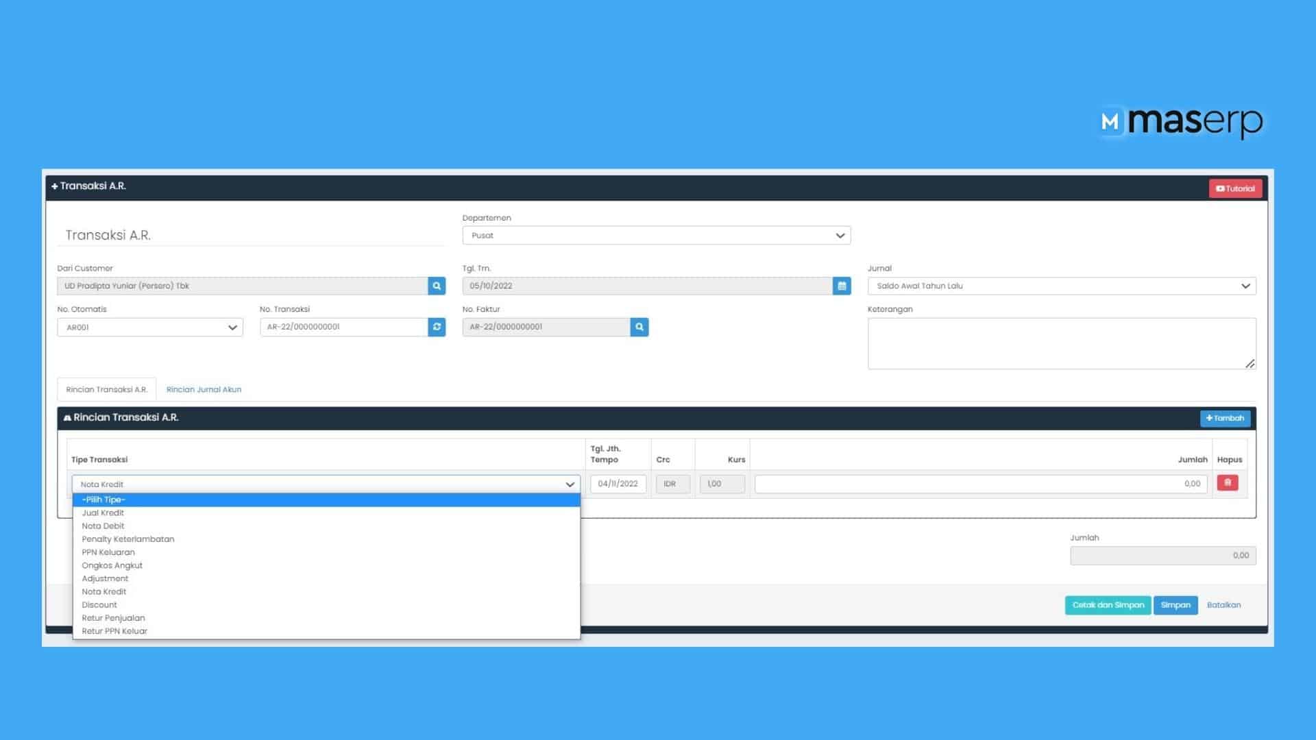This screenshot has width=1316, height=740.
Task: Open the Tgl. Trn. calendar picker icon
Action: pyautogui.click(x=842, y=286)
